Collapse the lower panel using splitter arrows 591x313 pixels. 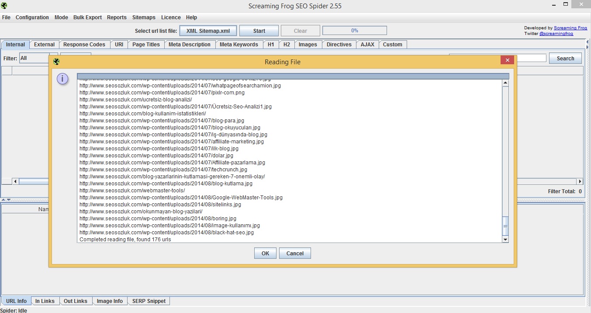tap(8, 200)
